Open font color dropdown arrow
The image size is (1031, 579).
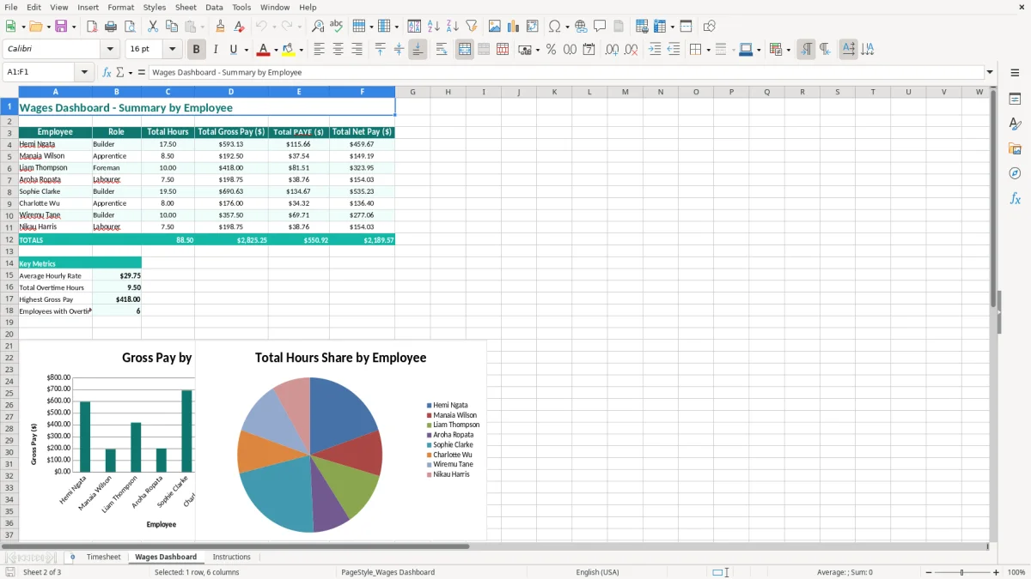(277, 50)
